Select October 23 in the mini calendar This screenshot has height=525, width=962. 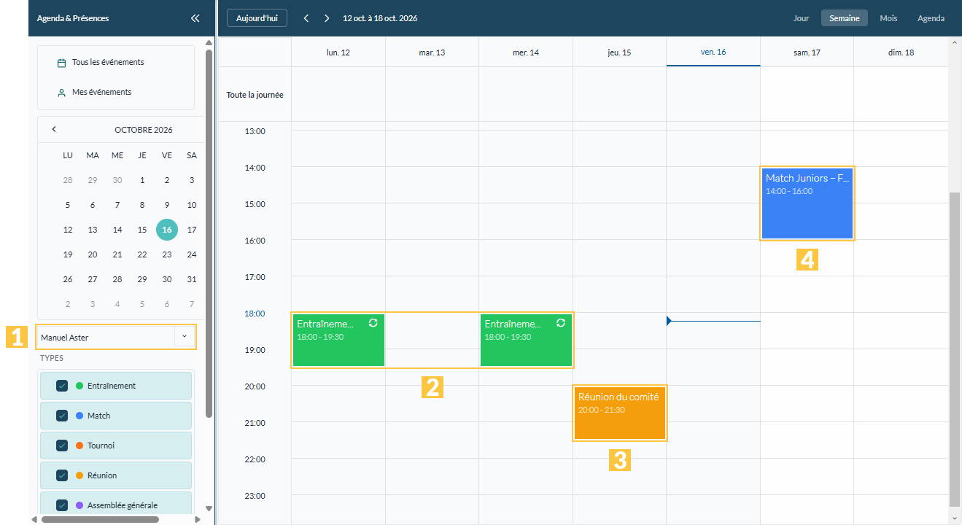pos(167,254)
